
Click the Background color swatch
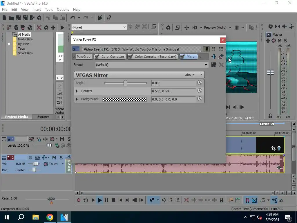point(125,99)
